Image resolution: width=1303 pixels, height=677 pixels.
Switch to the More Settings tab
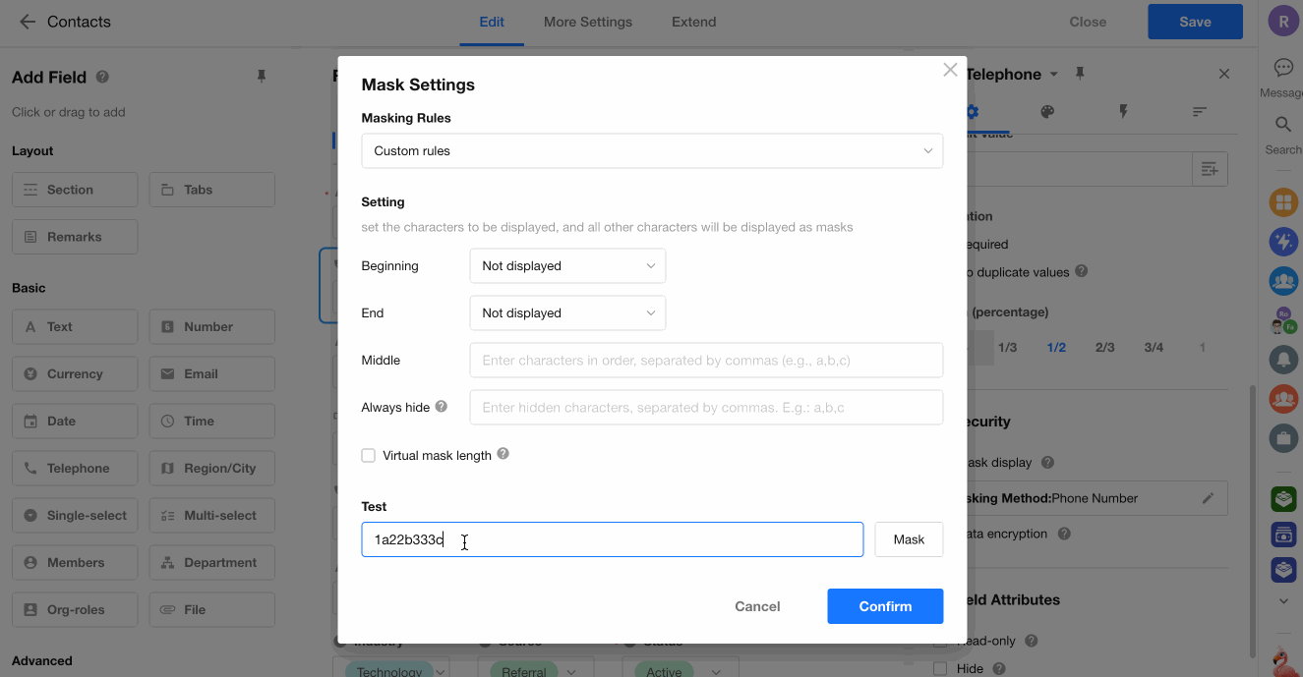588,22
